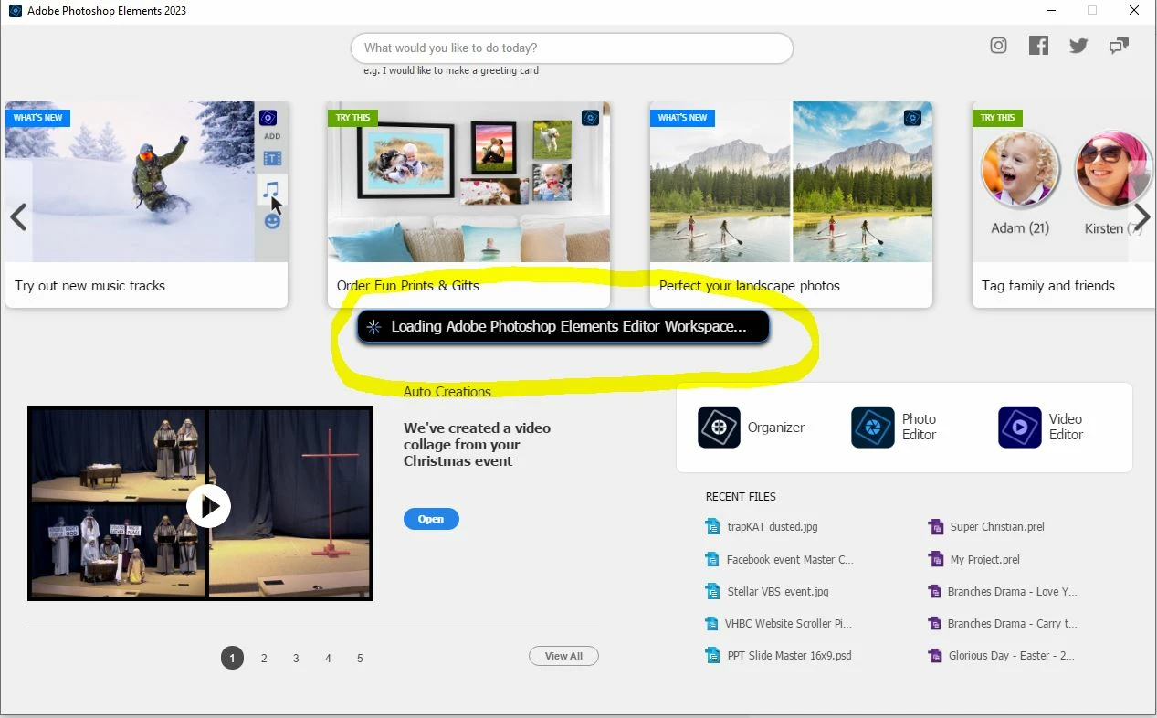Launch the Organizer app icon
The width and height of the screenshot is (1157, 718).
coord(719,428)
